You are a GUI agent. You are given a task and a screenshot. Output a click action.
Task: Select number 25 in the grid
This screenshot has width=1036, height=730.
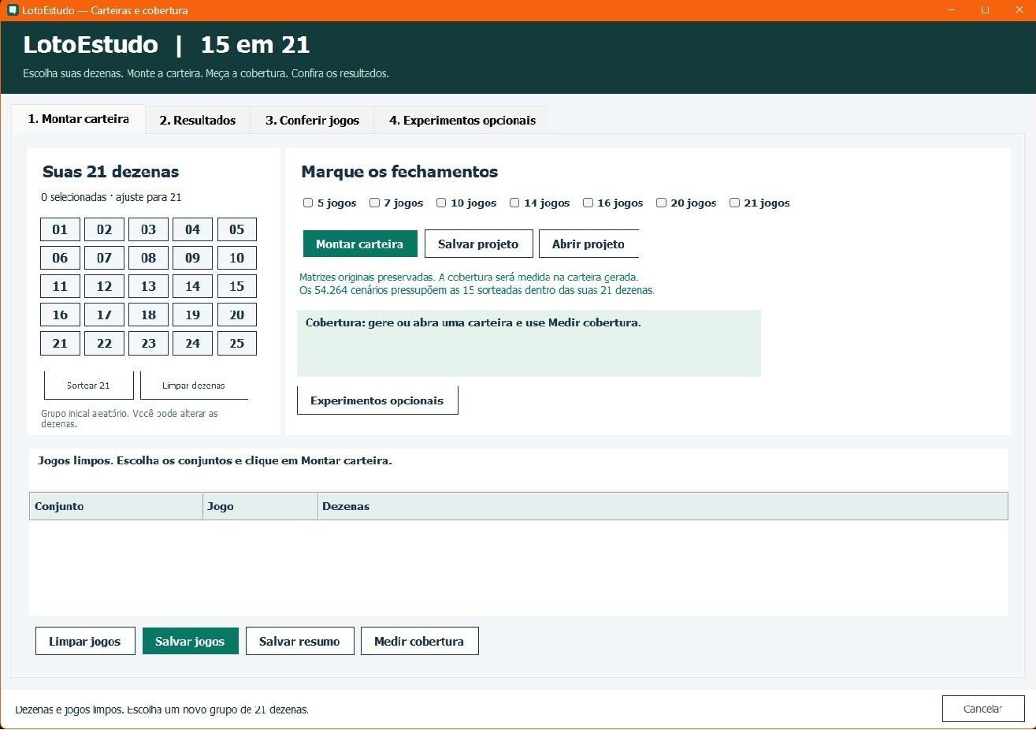click(x=237, y=343)
